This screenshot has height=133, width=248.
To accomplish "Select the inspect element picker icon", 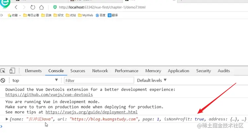I will pos(3,71).
